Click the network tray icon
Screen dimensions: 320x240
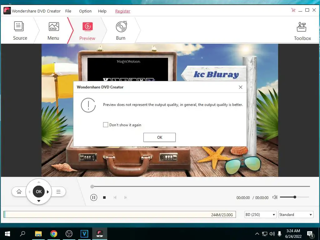pyautogui.click(x=265, y=234)
